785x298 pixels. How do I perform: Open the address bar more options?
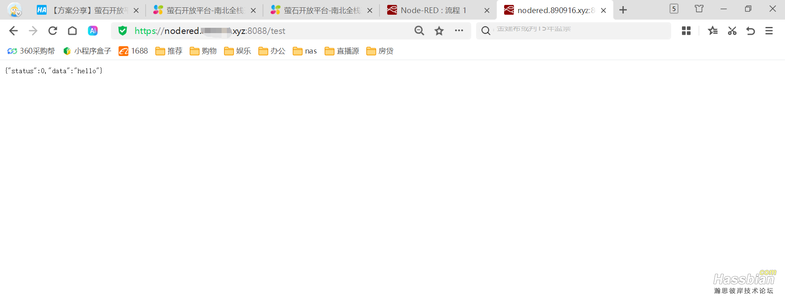pyautogui.click(x=459, y=31)
